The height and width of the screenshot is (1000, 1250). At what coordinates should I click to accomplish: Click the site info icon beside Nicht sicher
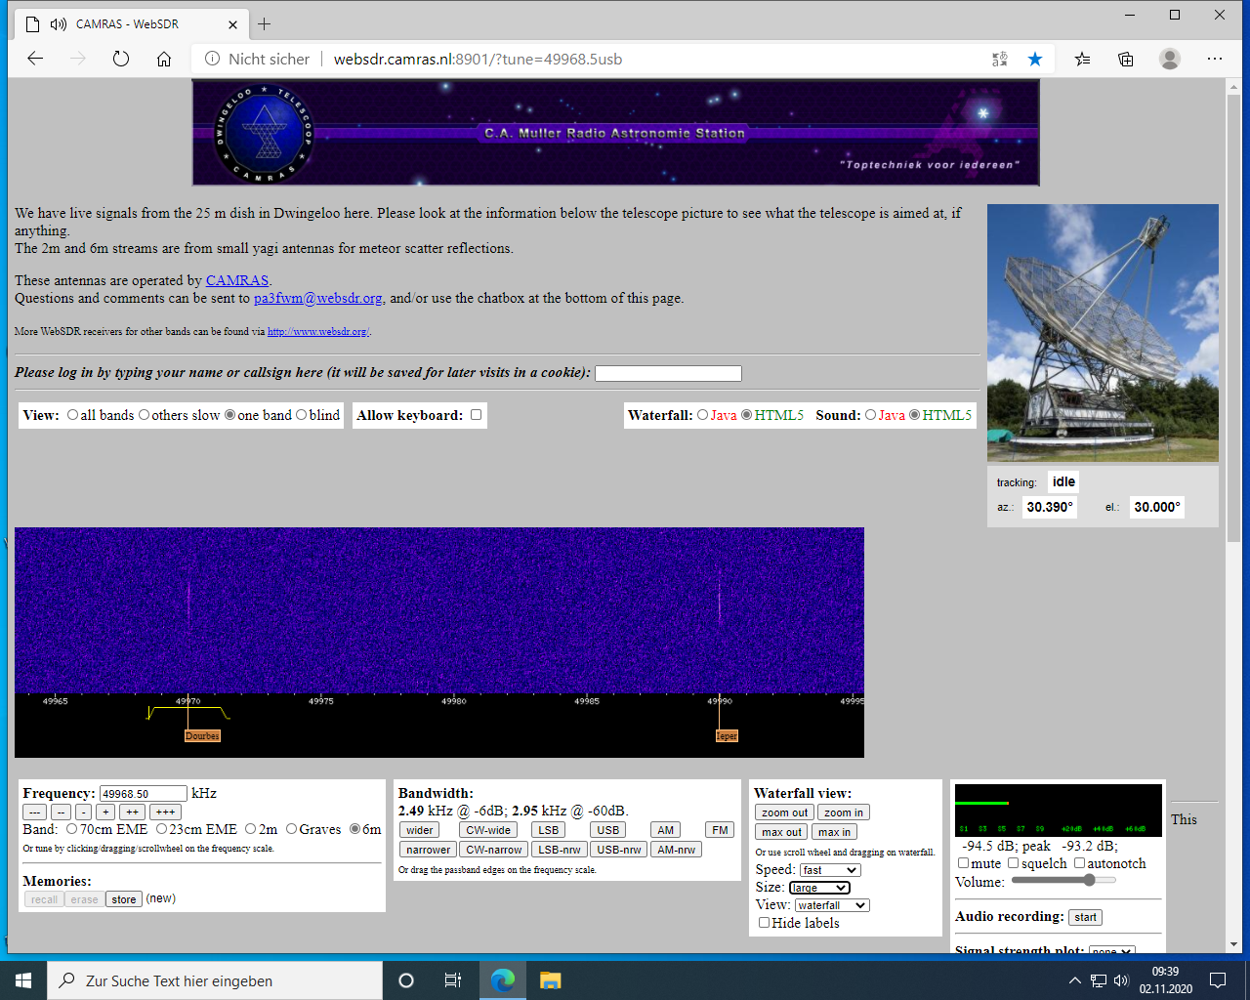coord(212,59)
